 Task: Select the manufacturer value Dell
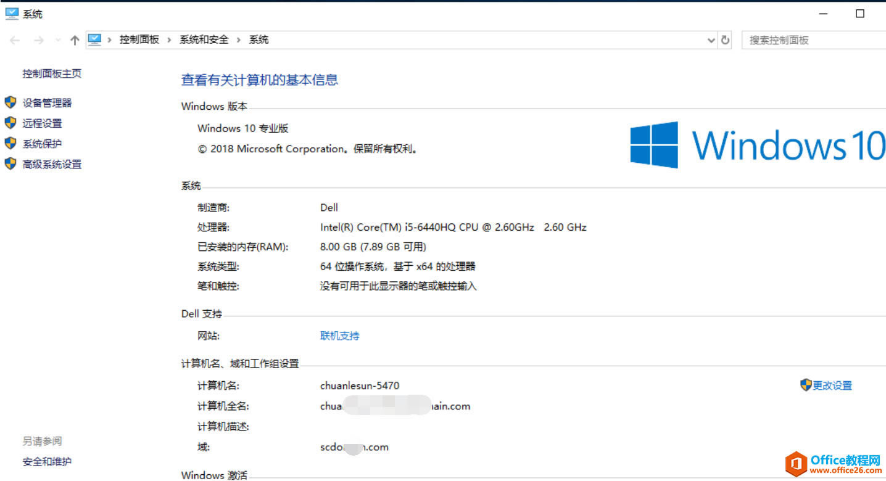(329, 207)
